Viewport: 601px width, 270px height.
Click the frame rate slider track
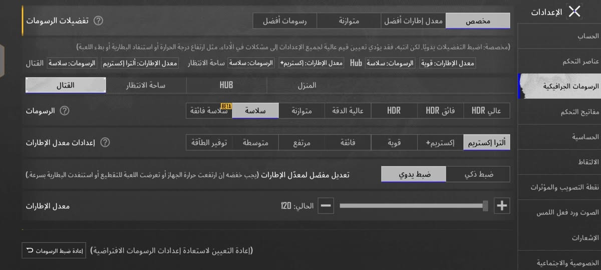tap(413, 205)
